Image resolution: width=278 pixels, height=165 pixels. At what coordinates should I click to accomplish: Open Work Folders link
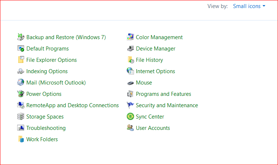click(42, 139)
